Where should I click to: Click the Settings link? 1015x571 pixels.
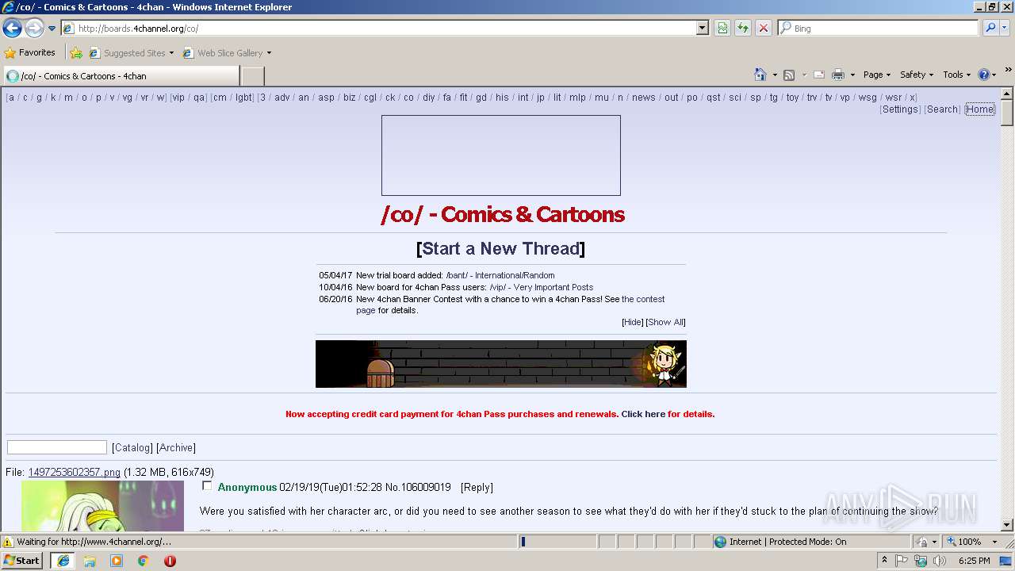click(x=900, y=109)
